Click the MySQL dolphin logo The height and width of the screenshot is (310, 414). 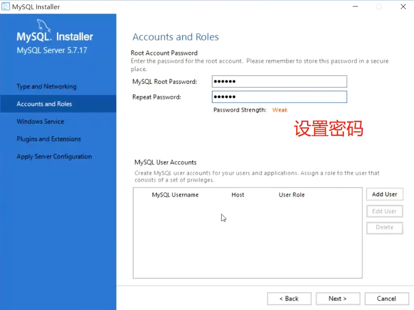tap(43, 25)
